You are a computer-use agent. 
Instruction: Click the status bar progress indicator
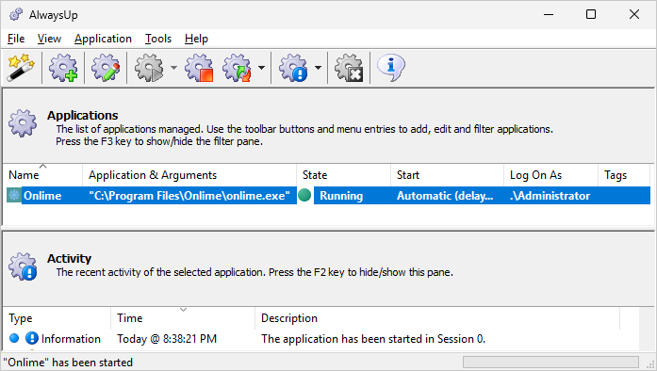(x=550, y=362)
